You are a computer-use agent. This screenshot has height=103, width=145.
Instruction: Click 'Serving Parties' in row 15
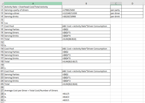(33, 52)
